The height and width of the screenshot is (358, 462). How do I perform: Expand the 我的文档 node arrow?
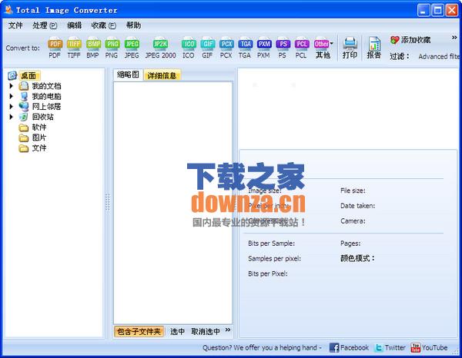point(12,86)
